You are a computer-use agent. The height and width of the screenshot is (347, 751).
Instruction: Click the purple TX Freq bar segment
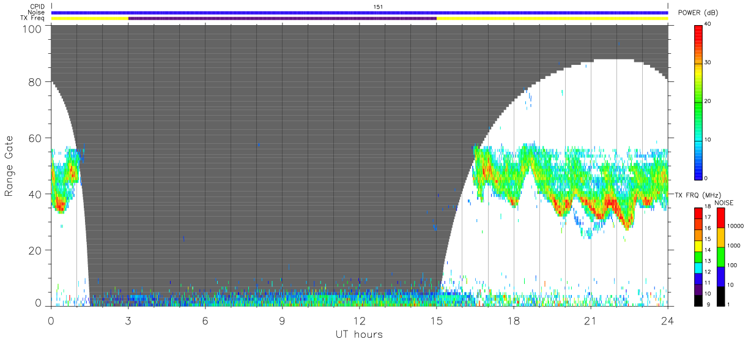pos(283,18)
